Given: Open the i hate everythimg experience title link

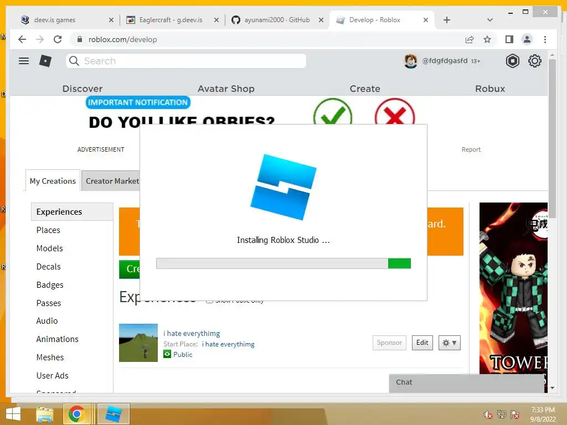Looking at the screenshot, I should click(x=192, y=333).
